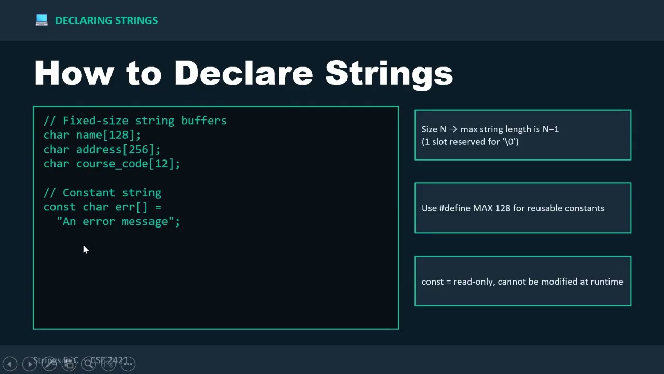Activate the zoom magnifier tool
Viewport: 664px width, 374px height.
pyautogui.click(x=89, y=364)
